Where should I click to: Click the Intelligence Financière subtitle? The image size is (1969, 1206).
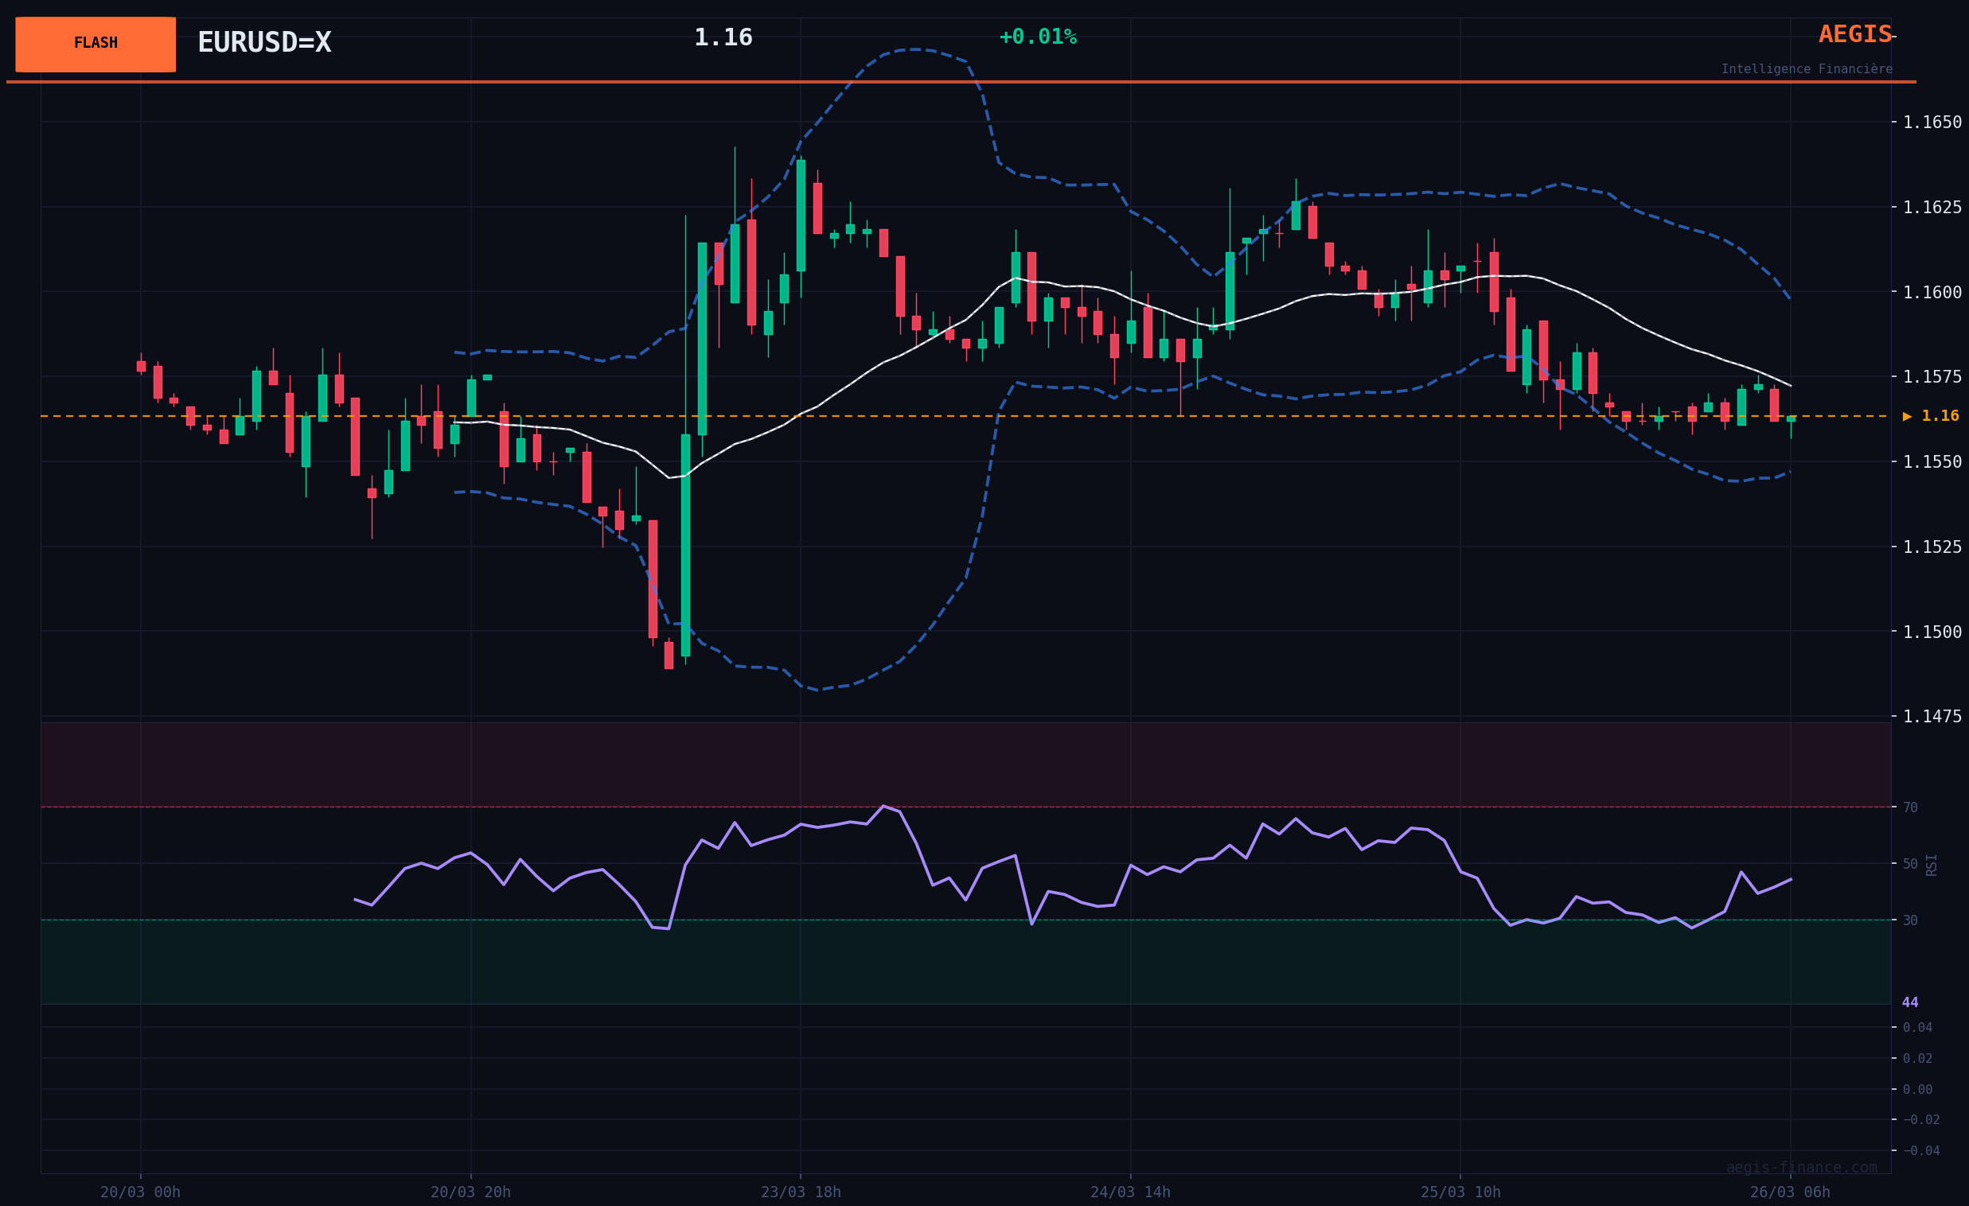[1806, 69]
